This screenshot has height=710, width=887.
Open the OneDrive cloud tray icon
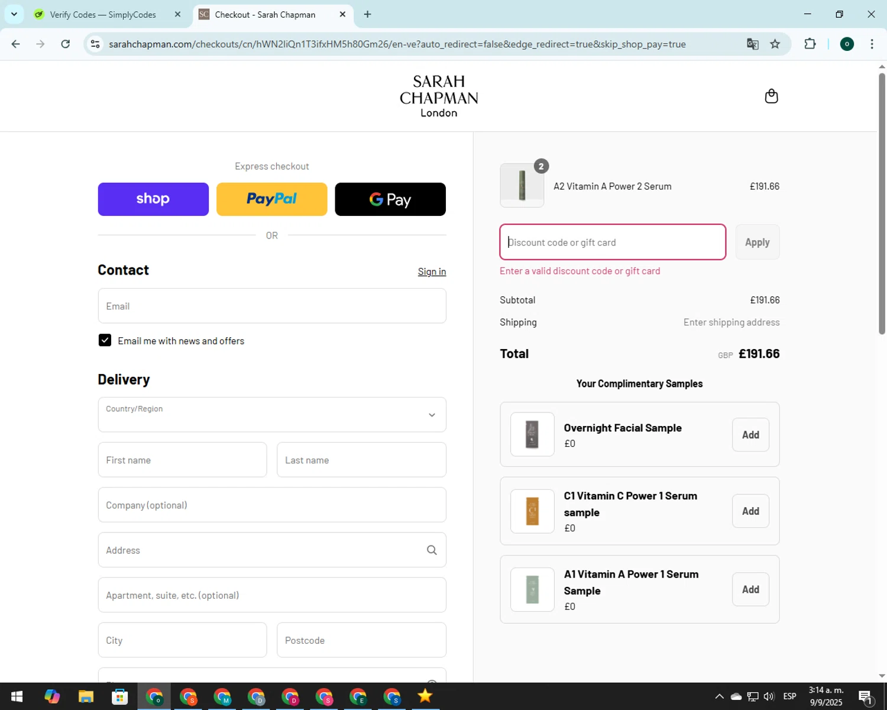pos(736,696)
